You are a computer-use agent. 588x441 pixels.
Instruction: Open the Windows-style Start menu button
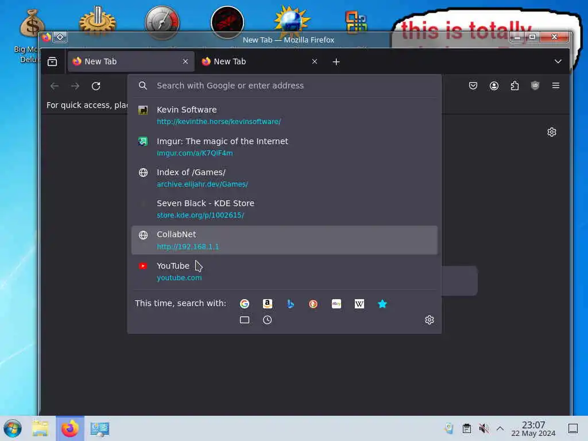pyautogui.click(x=13, y=428)
